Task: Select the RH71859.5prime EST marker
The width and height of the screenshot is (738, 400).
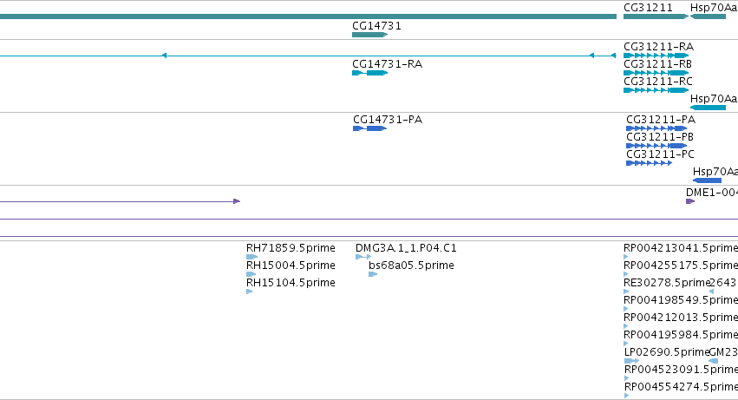Action: click(251, 257)
